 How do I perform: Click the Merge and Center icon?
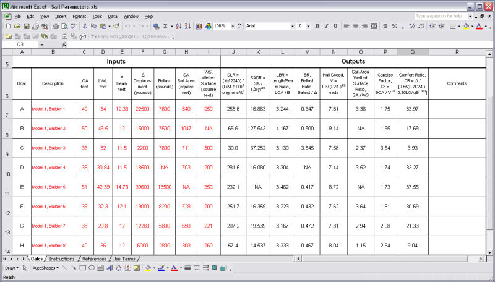(x=375, y=26)
